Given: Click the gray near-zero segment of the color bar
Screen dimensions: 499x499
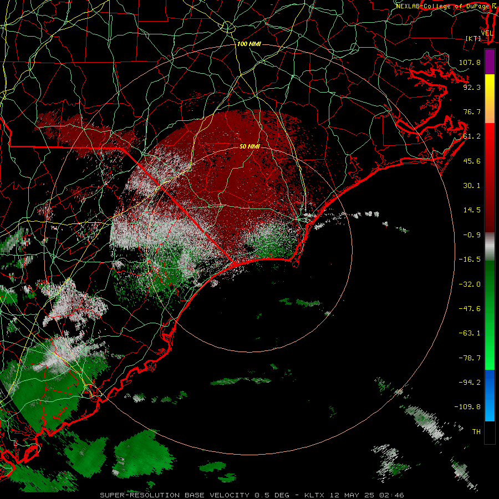Looking at the screenshot, I should tap(490, 247).
